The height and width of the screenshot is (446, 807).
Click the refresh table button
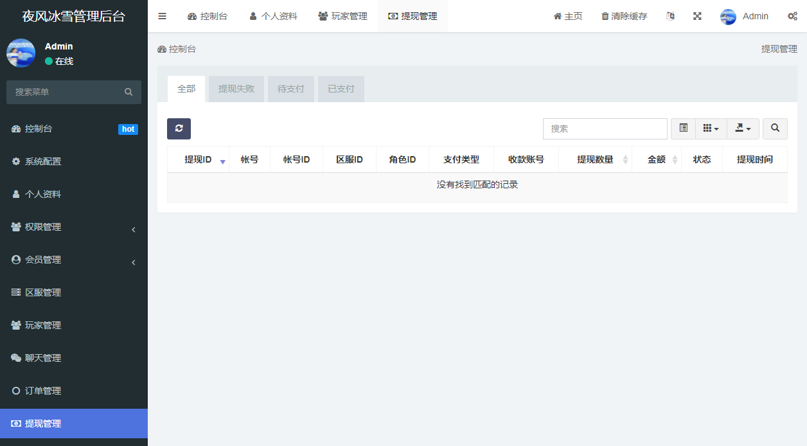point(179,129)
